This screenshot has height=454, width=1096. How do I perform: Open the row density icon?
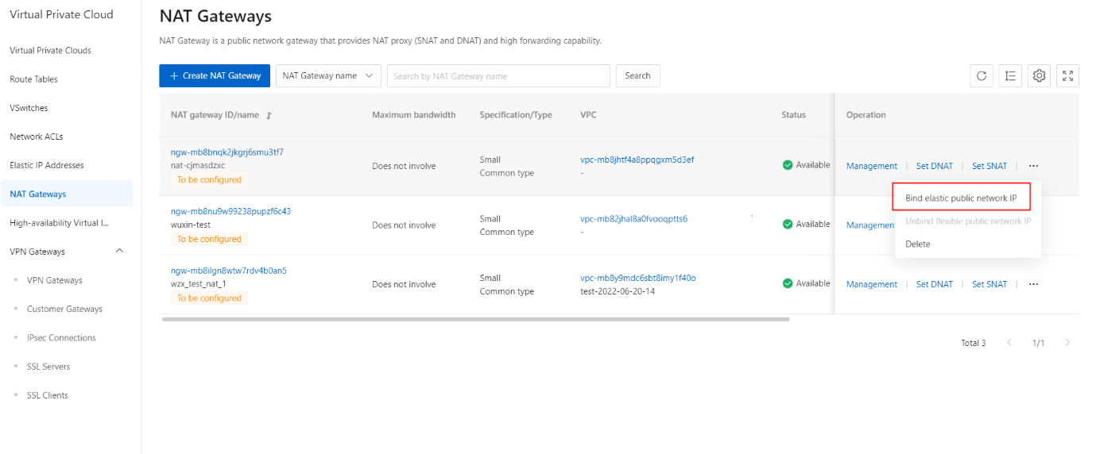pos(1010,76)
